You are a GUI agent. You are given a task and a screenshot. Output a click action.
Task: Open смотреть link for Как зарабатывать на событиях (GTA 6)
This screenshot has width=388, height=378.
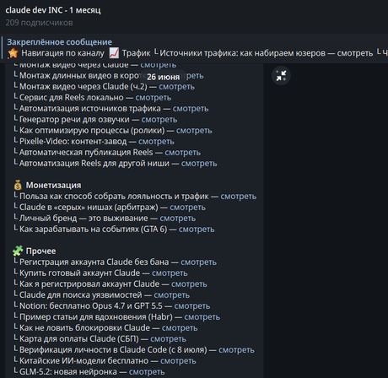click(x=197, y=229)
